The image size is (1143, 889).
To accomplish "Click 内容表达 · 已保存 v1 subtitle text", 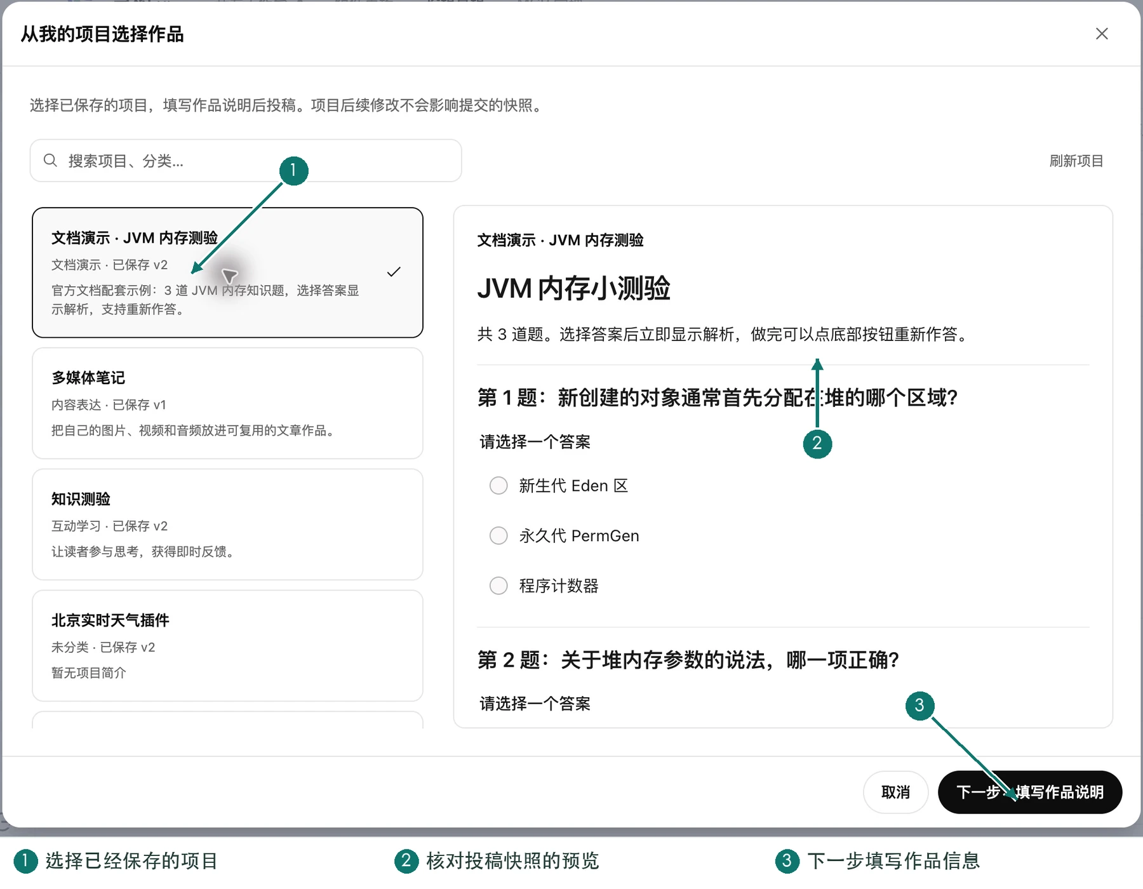I will pyautogui.click(x=109, y=404).
